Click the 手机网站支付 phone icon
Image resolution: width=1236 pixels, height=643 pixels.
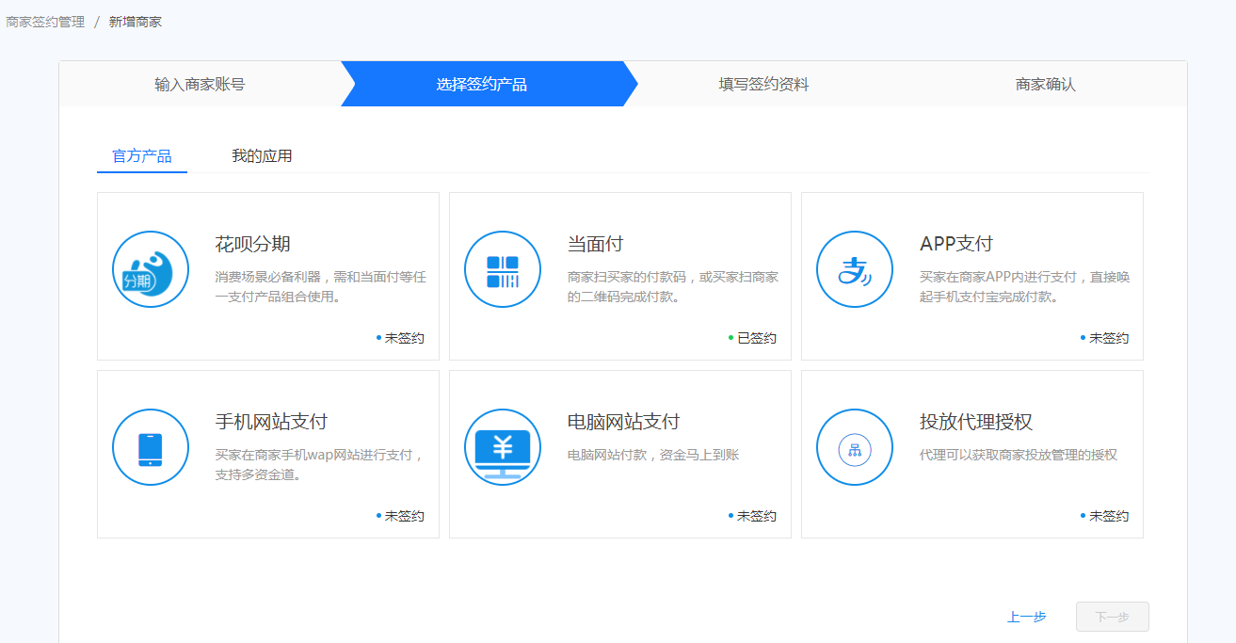(x=151, y=447)
